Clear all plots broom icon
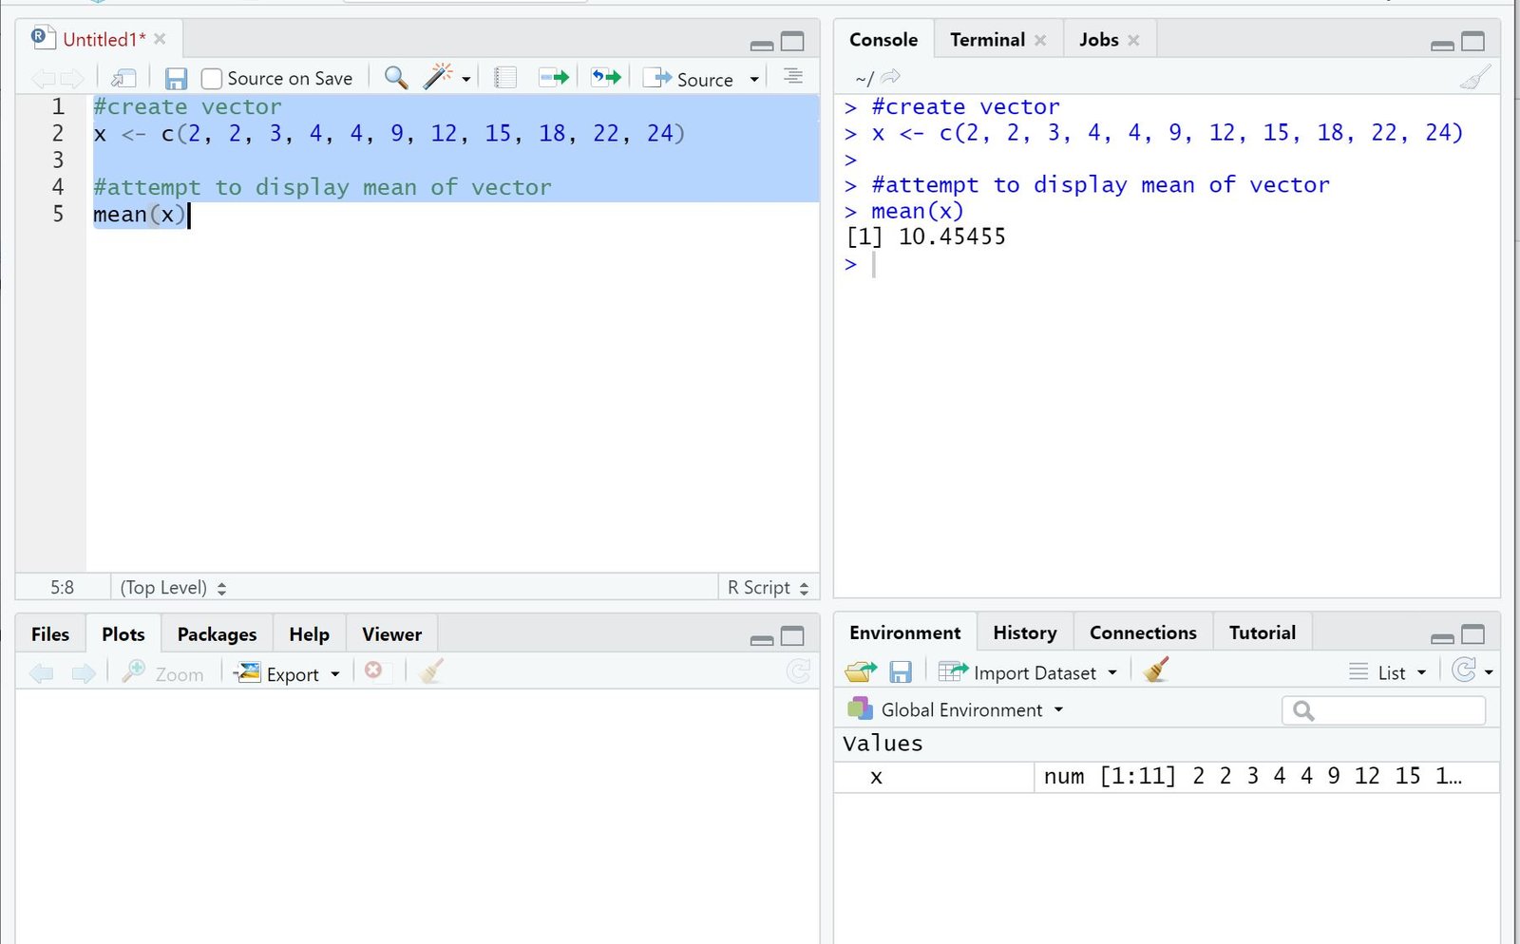This screenshot has width=1520, height=944. [x=430, y=671]
